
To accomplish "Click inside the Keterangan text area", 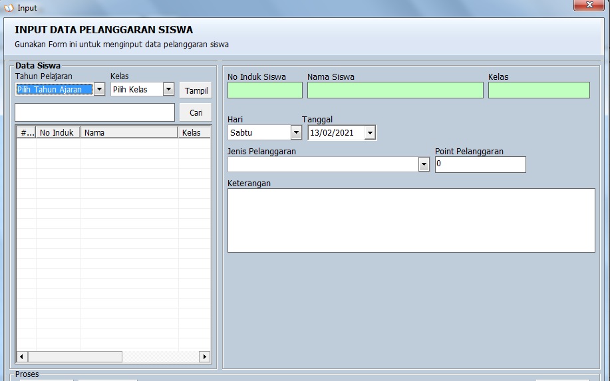I will click(411, 220).
